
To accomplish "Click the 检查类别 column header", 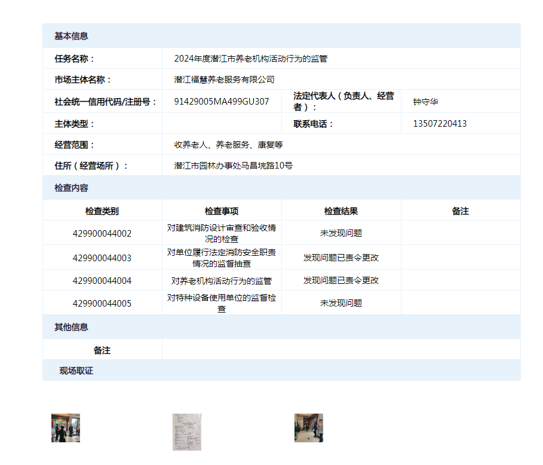I will click(102, 211).
